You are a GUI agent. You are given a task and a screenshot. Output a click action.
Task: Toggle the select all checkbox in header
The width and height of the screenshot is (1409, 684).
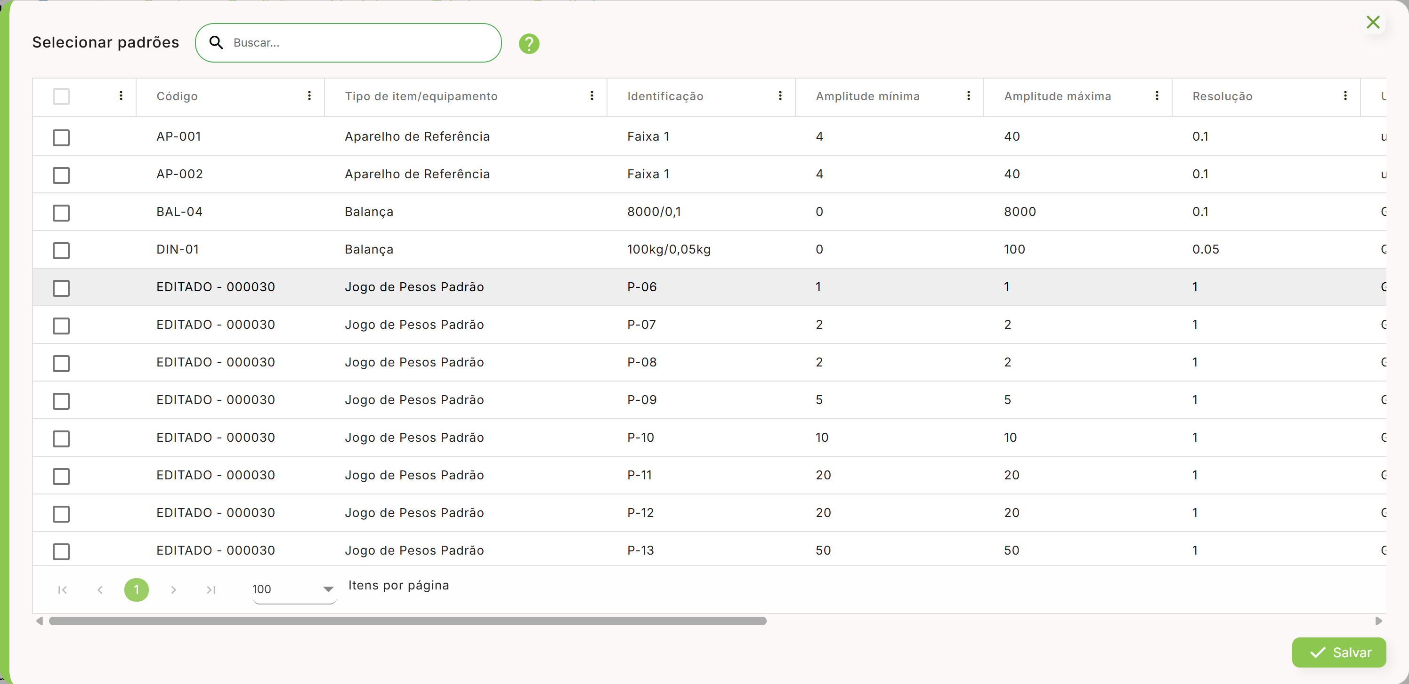pyautogui.click(x=61, y=97)
